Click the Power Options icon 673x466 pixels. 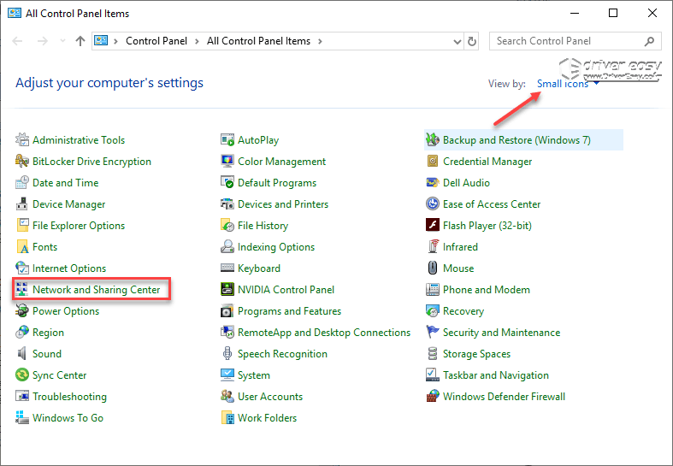point(22,310)
